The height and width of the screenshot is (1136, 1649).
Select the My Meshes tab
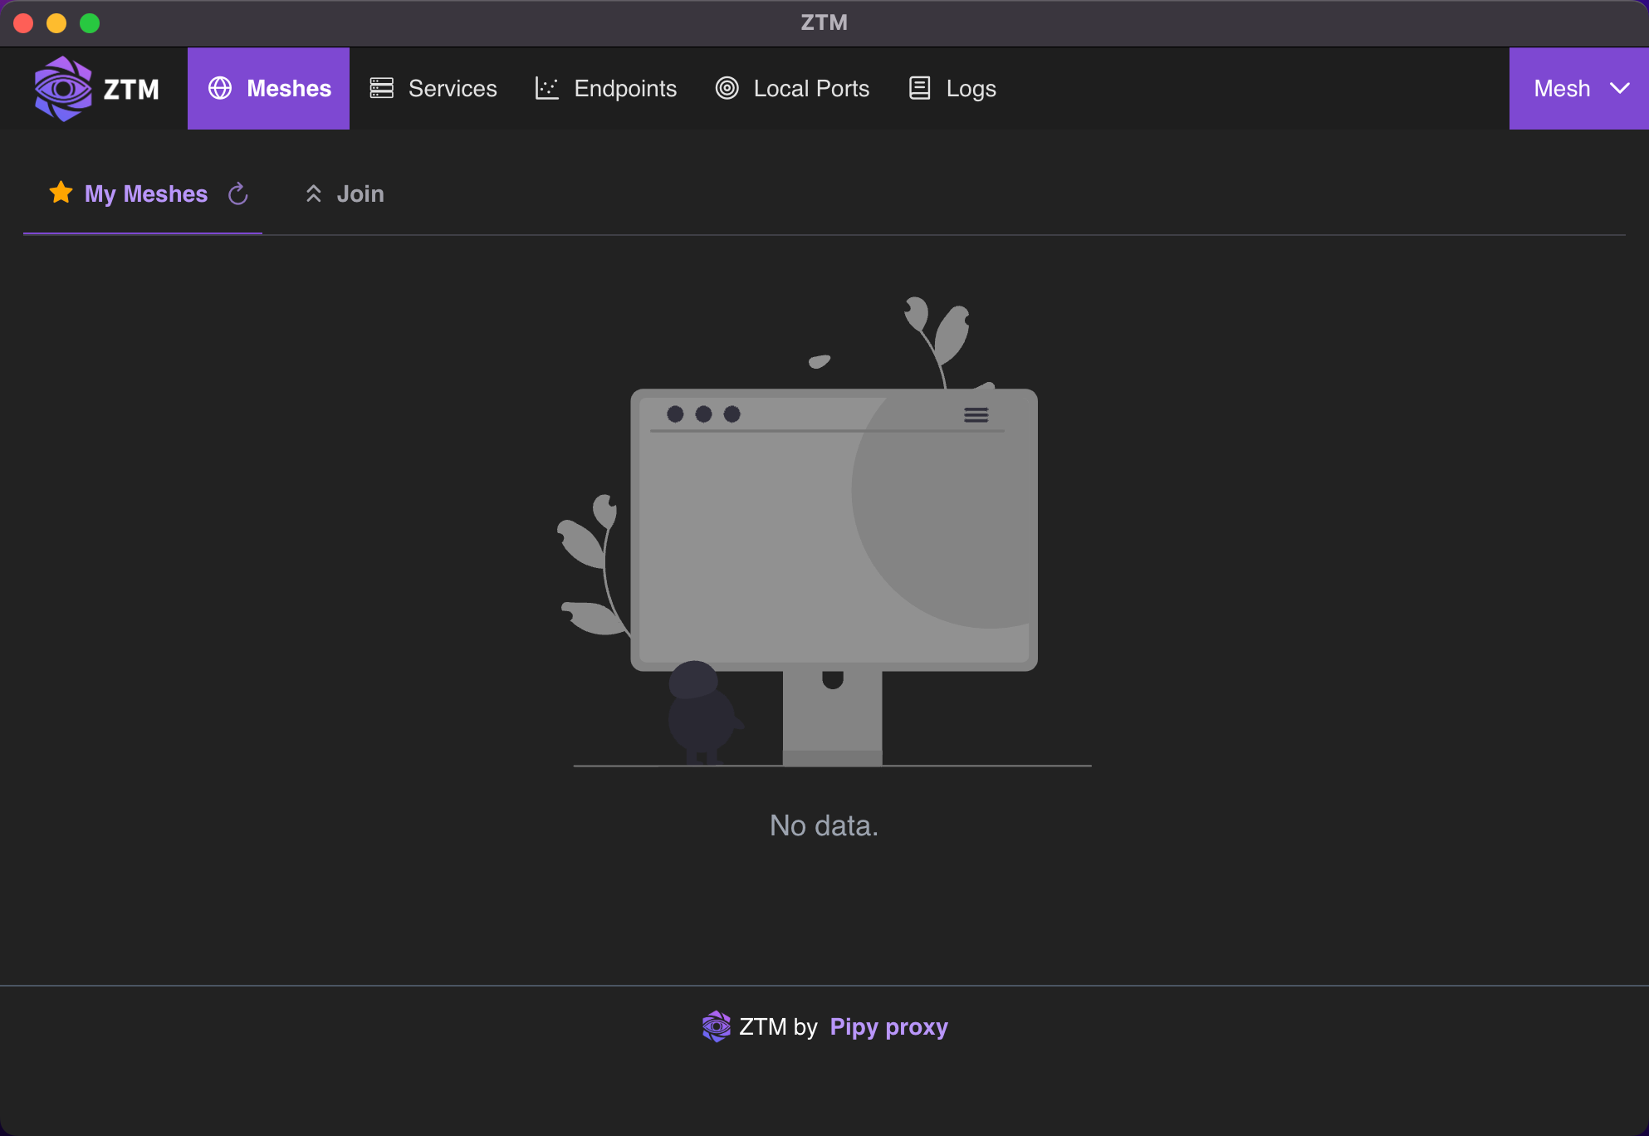point(145,193)
